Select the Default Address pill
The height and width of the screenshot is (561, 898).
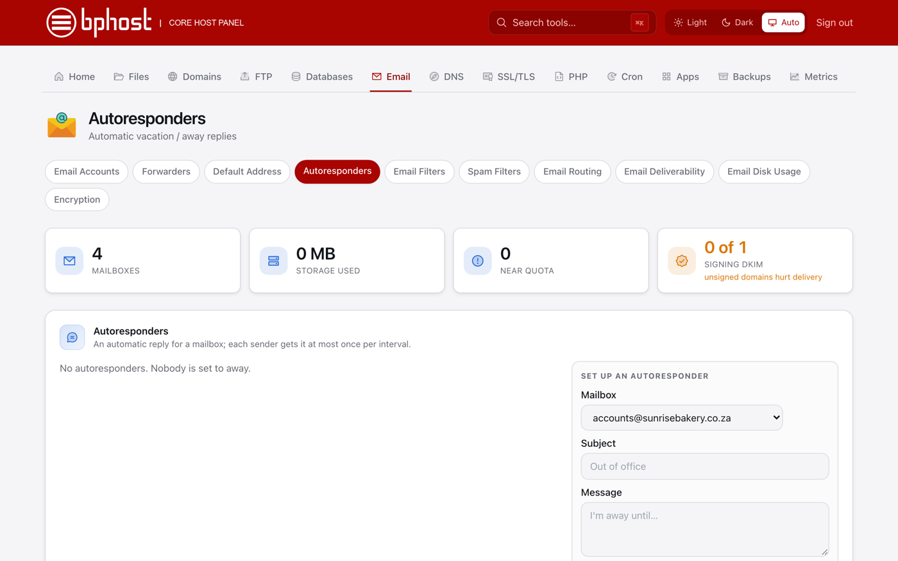[x=247, y=171]
